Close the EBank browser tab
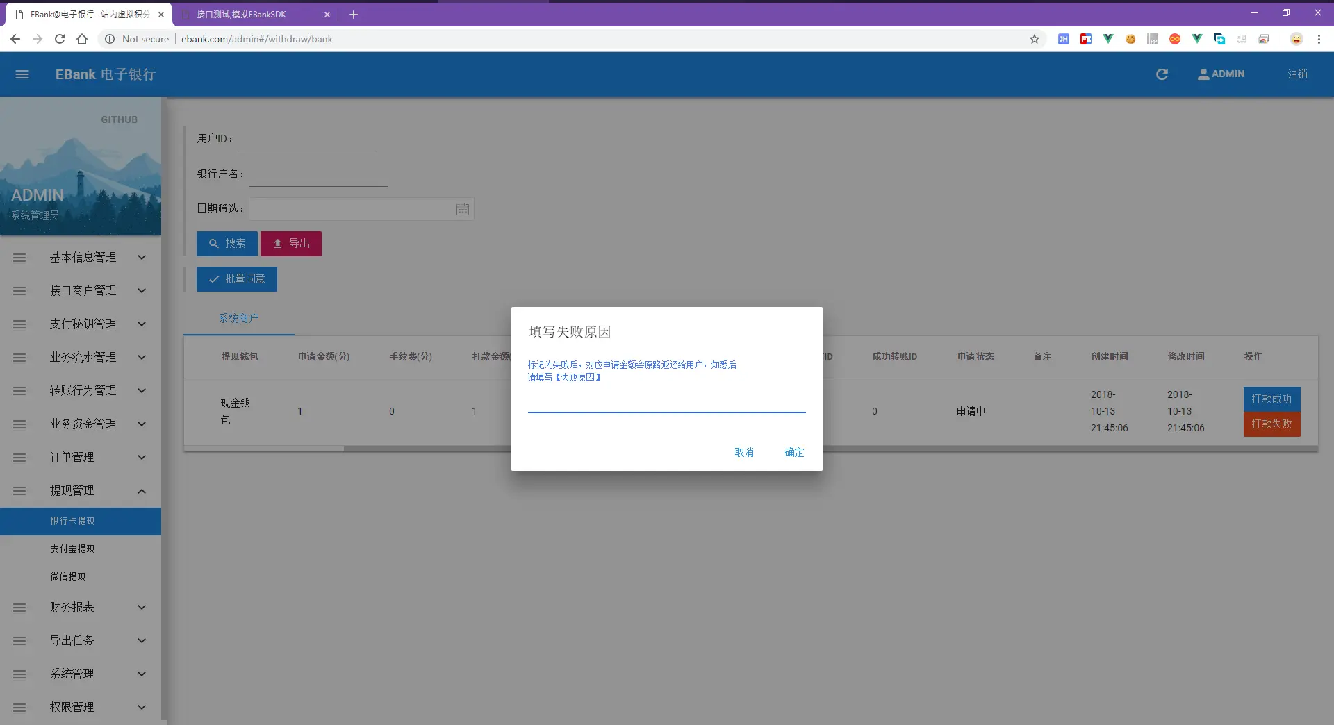Viewport: 1334px width, 725px height. click(161, 15)
